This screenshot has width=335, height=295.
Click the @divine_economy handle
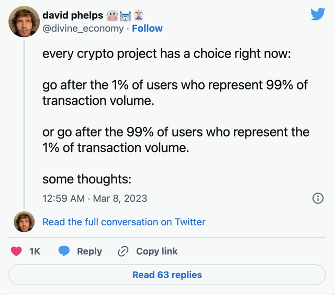(84, 28)
